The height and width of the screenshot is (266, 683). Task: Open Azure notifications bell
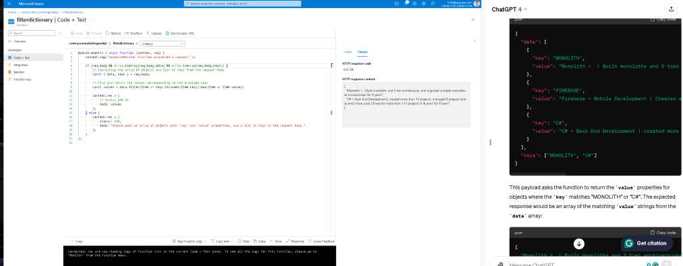pyautogui.click(x=406, y=3)
